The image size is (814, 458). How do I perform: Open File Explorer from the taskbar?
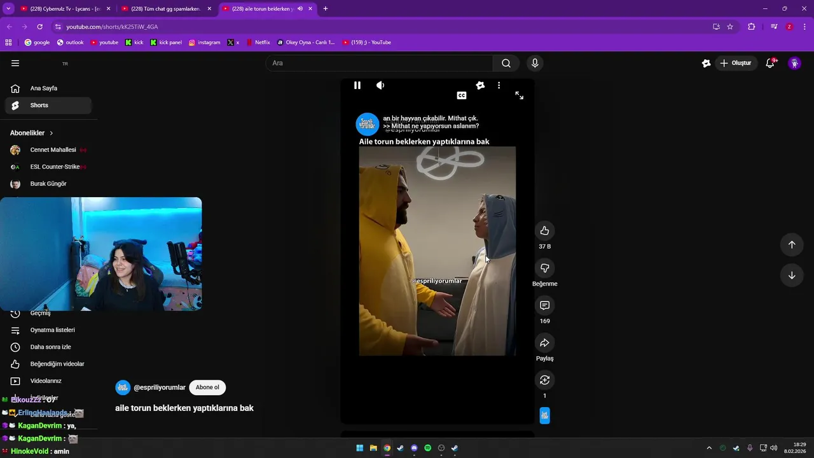373,448
